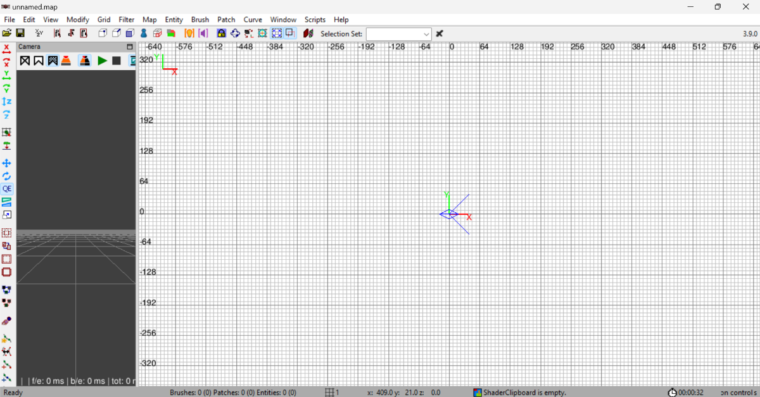Switch camera to lighting render mode
The width and height of the screenshot is (760, 397).
(x=66, y=61)
